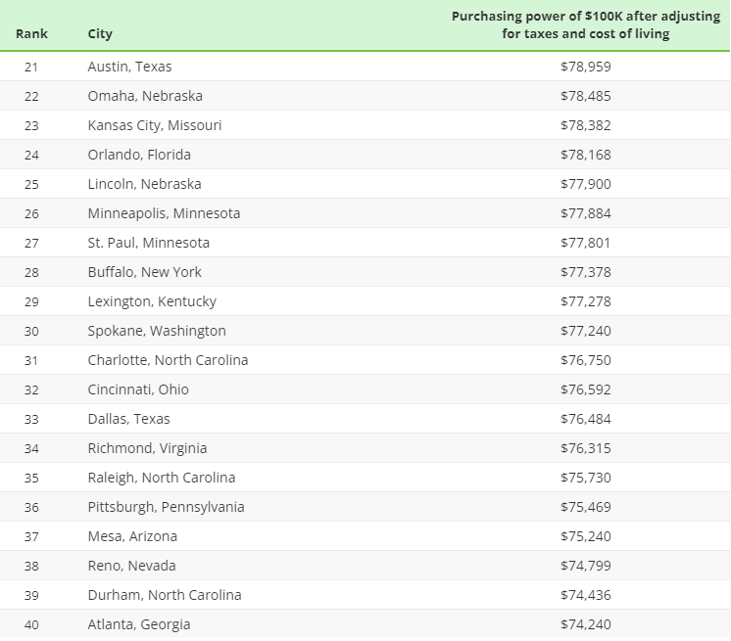Select the Omaha, Nebraska city cell
This screenshot has height=641, width=731.
pos(145,96)
